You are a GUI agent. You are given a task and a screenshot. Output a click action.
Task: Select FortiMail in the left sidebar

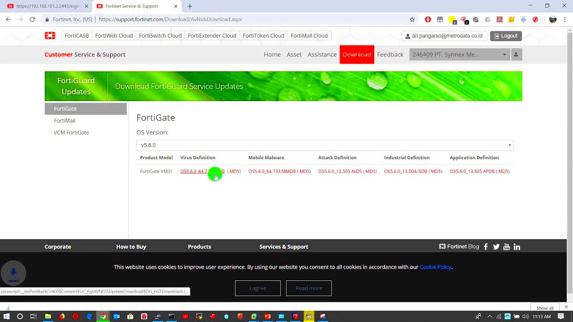coord(64,120)
